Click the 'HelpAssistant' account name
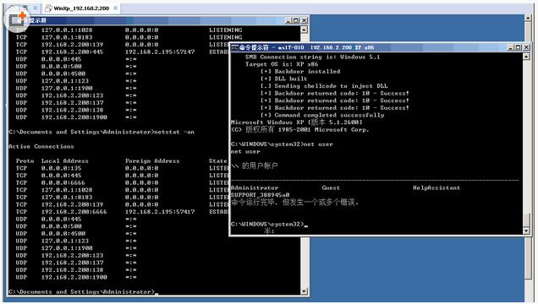The image size is (538, 304). point(436,187)
